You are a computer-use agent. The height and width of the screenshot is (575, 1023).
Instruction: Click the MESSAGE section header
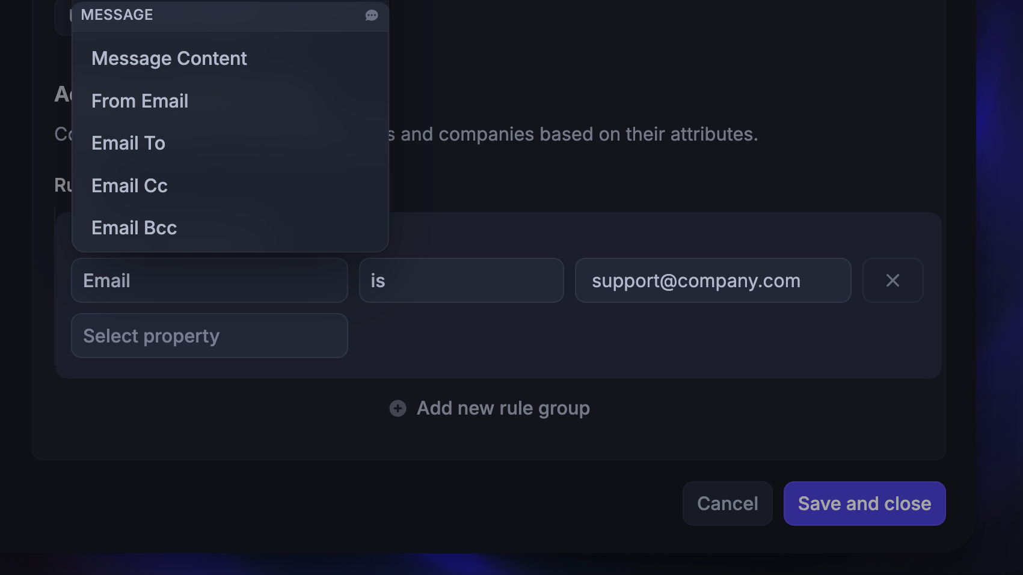[230, 15]
